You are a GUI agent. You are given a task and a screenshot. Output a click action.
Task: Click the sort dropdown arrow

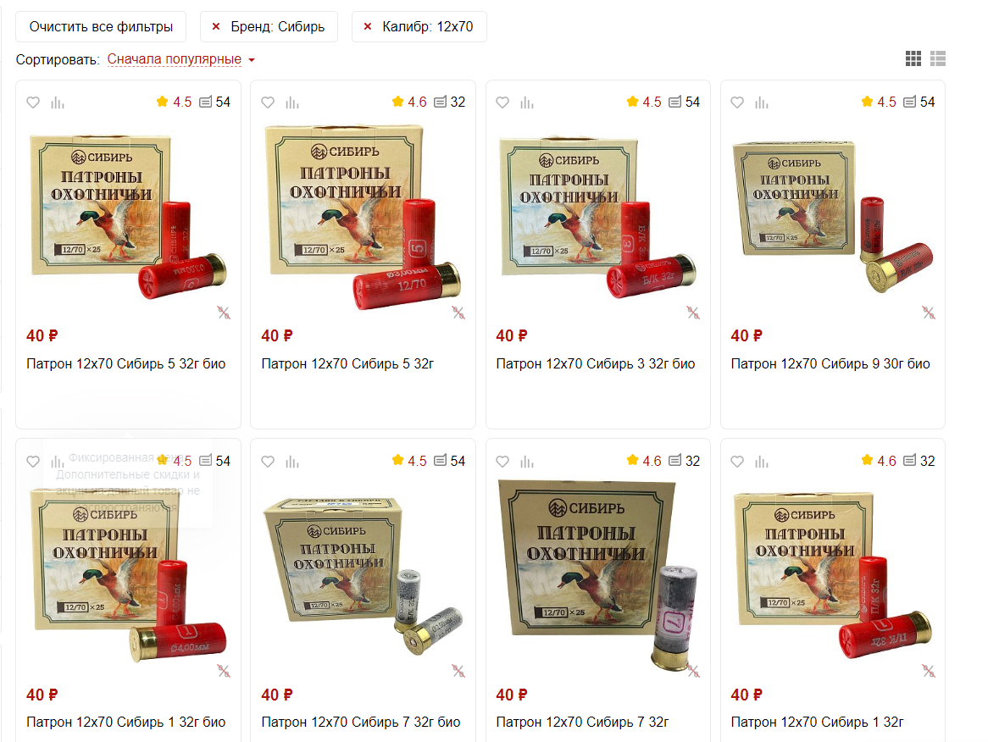(252, 60)
